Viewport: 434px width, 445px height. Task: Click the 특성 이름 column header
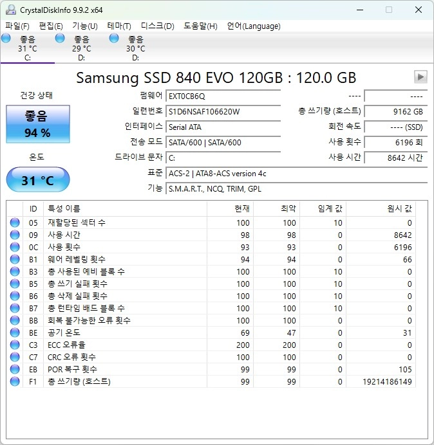point(125,208)
